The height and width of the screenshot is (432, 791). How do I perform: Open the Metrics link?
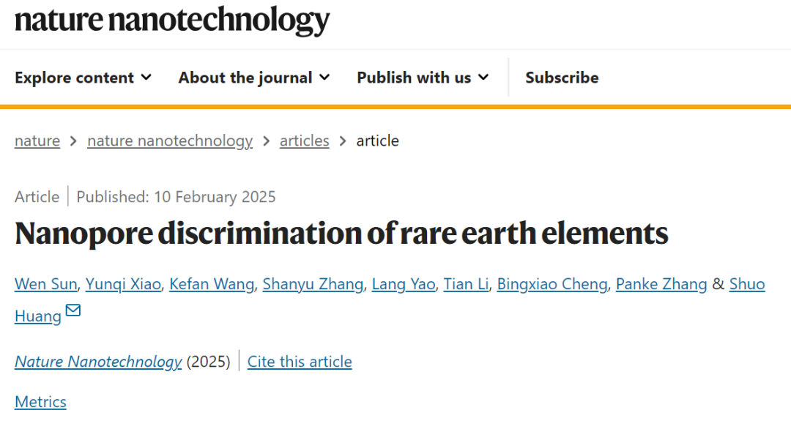tap(40, 402)
